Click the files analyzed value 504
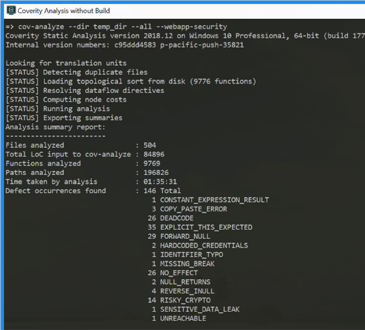Screen dimensions: 365x330 tap(150, 145)
